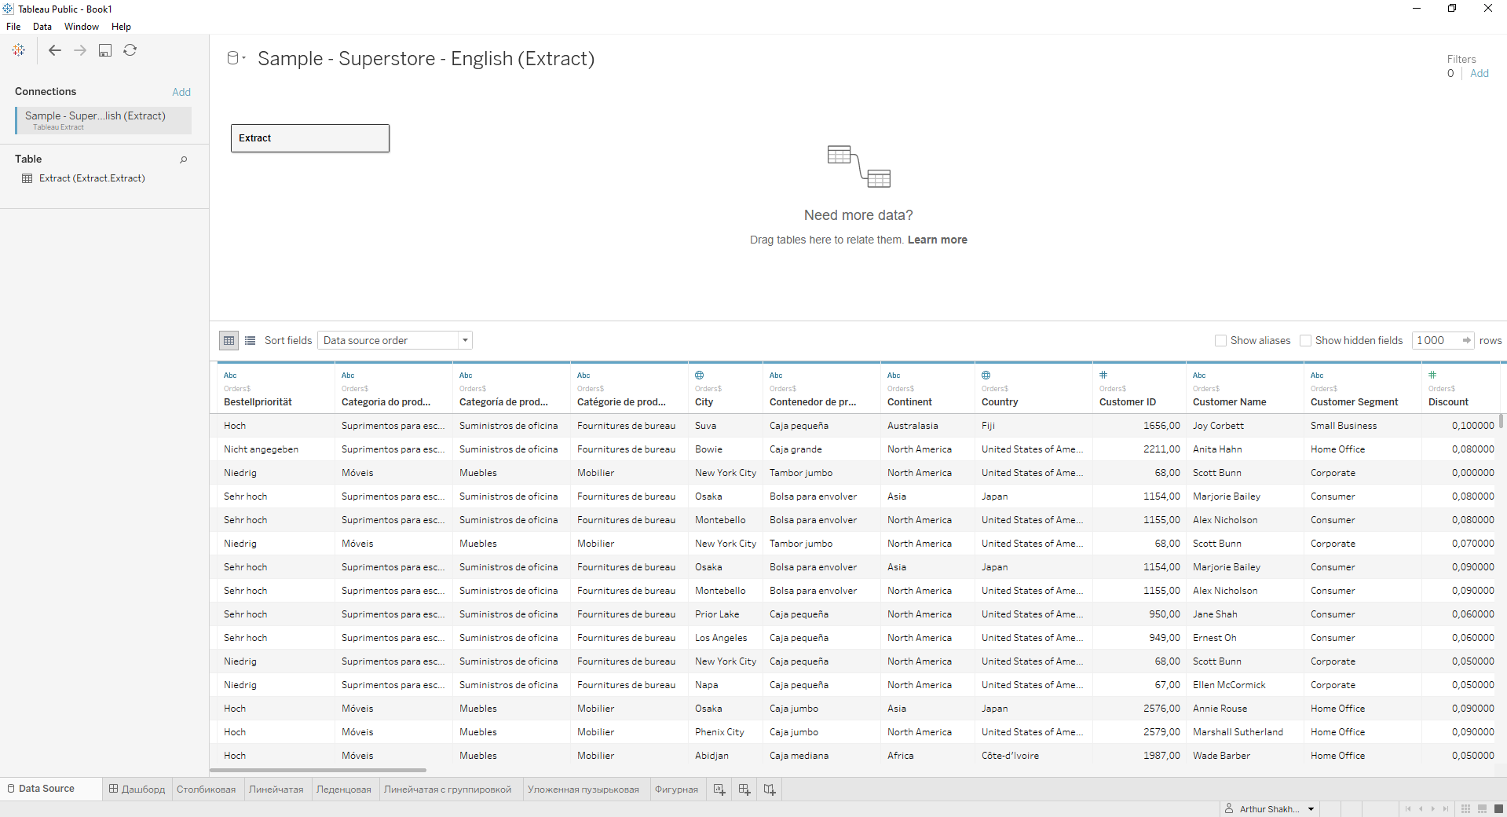Change data type of Discount number icon
The width and height of the screenshot is (1507, 817).
point(1432,375)
